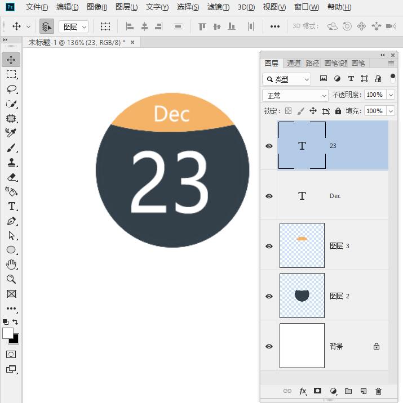The width and height of the screenshot is (403, 403).
Task: Add a layer mask
Action: pos(318,391)
